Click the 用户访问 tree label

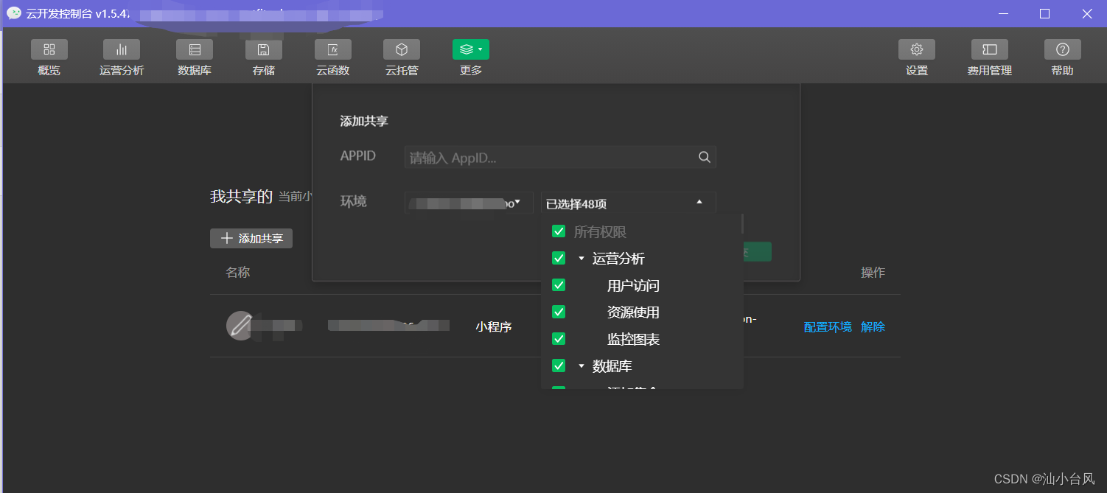[633, 286]
